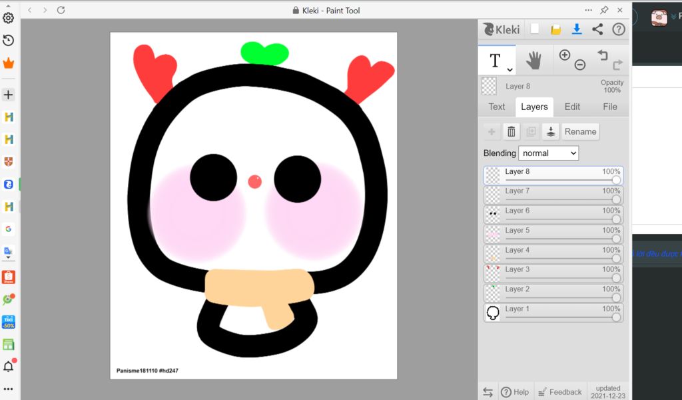Close the Kleki panel with the X
This screenshot has height=400, width=682.
tap(620, 10)
